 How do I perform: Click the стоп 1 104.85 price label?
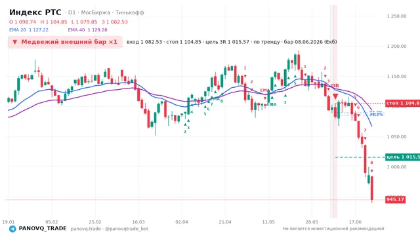click(x=402, y=103)
